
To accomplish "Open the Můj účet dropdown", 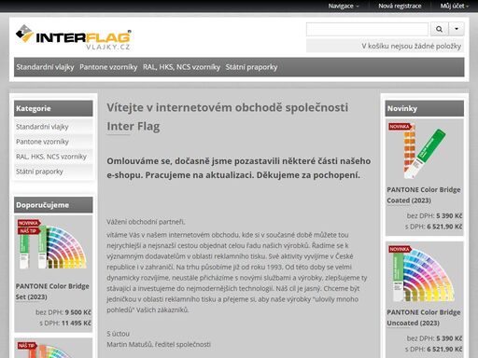I will (x=455, y=6).
